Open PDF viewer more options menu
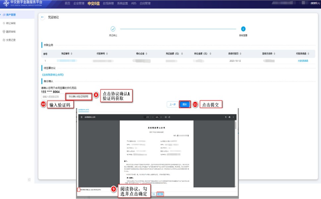Screen dimensions: 321x199 point(233,117)
